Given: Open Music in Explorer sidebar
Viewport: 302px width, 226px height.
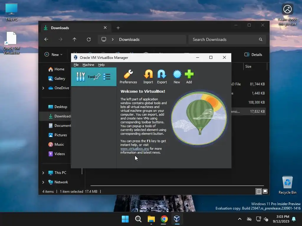Looking at the screenshot, I should click(56, 144).
